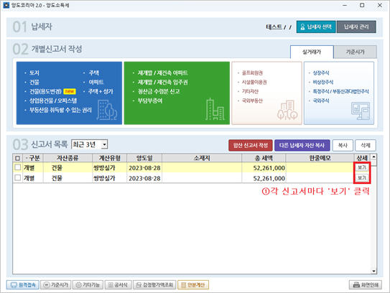This screenshot has height=293, width=390.
Task: Open 안분계산 calculator button
Action: click(193, 285)
